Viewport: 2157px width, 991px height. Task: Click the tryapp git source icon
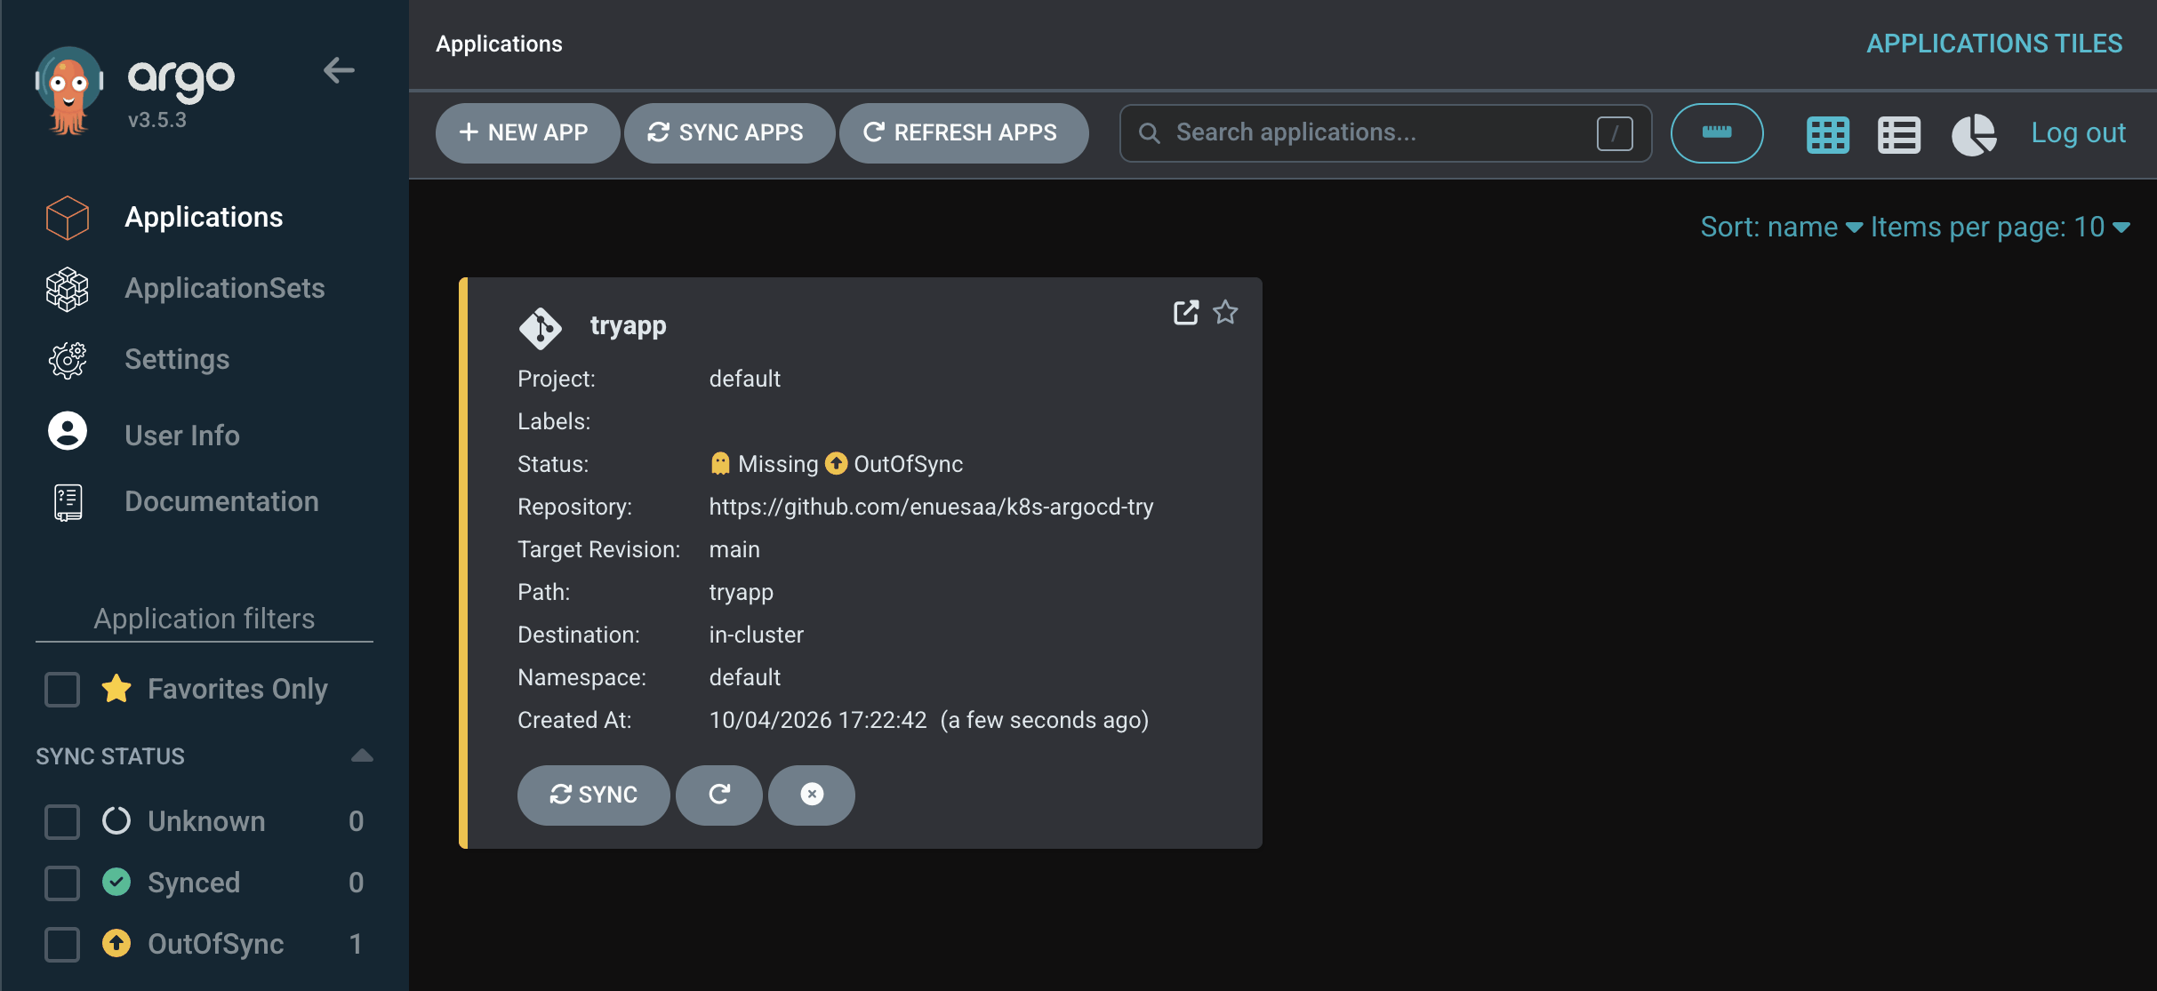pyautogui.click(x=541, y=329)
